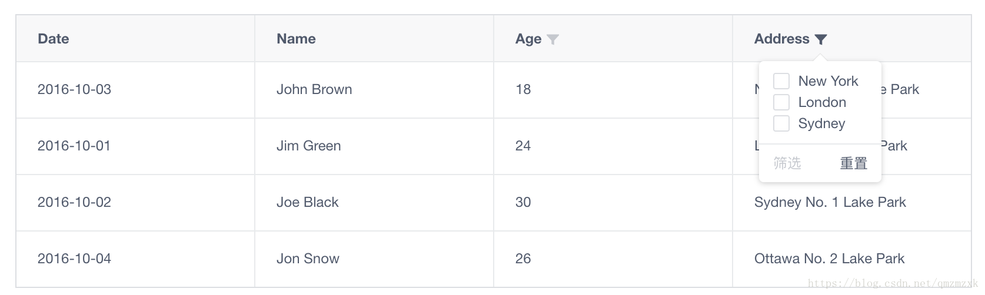
Task: Tick the London filter checkbox
Action: [781, 102]
